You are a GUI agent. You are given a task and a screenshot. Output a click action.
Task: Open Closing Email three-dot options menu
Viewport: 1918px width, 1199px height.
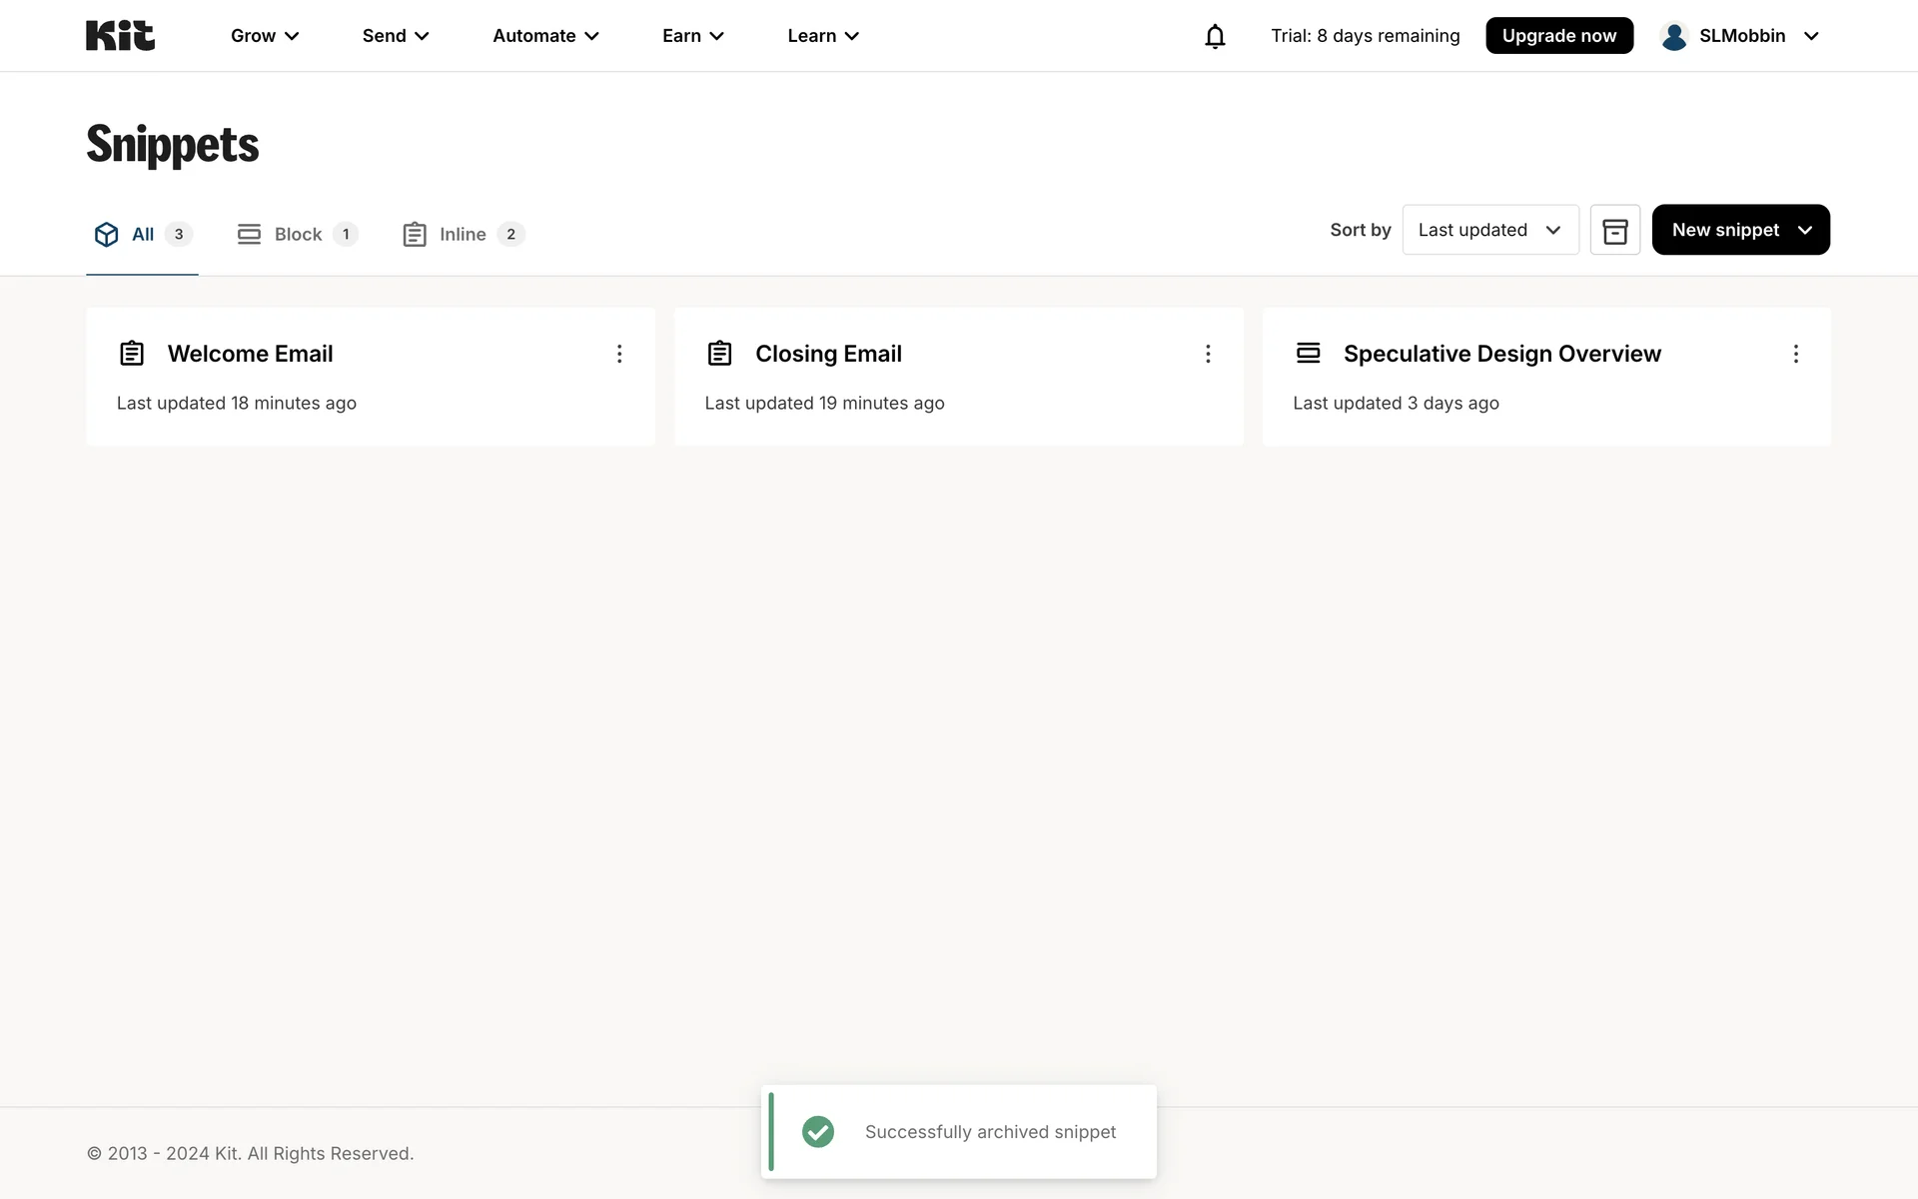(x=1208, y=354)
